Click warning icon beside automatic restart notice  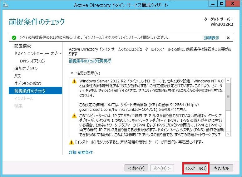coord(72,142)
